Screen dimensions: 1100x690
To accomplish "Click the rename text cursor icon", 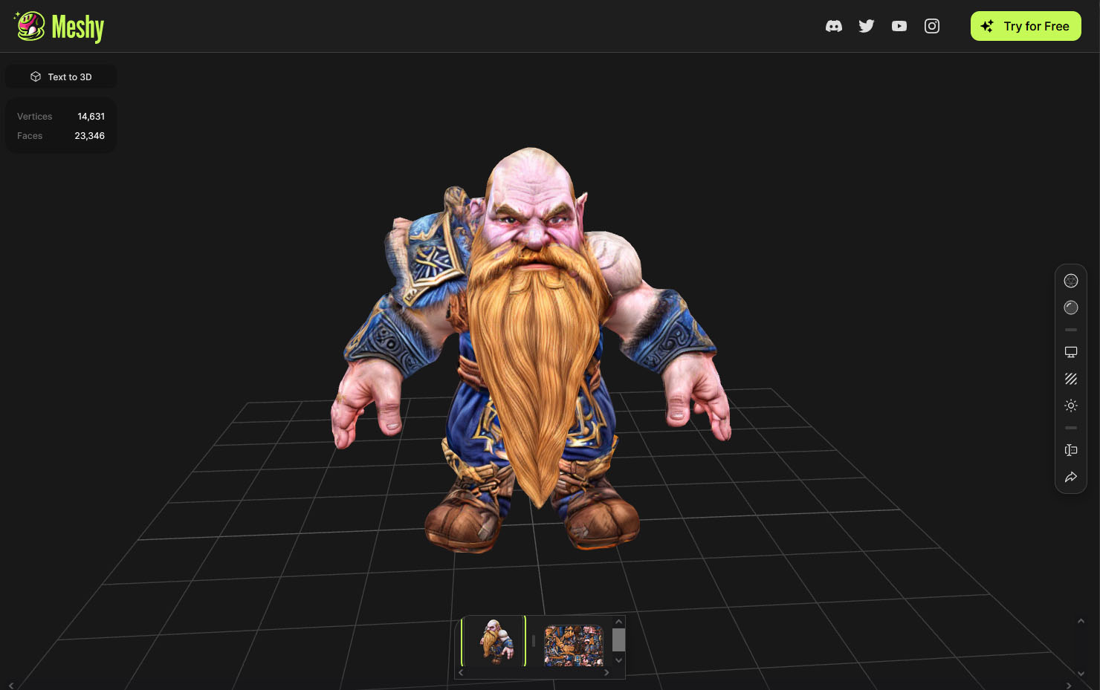I will [x=1071, y=450].
